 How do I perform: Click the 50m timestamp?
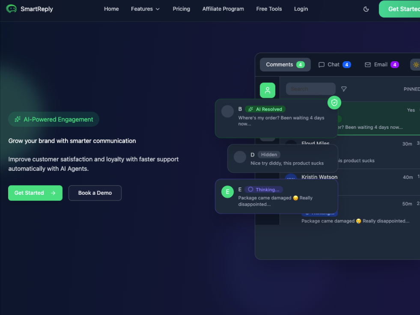click(407, 204)
